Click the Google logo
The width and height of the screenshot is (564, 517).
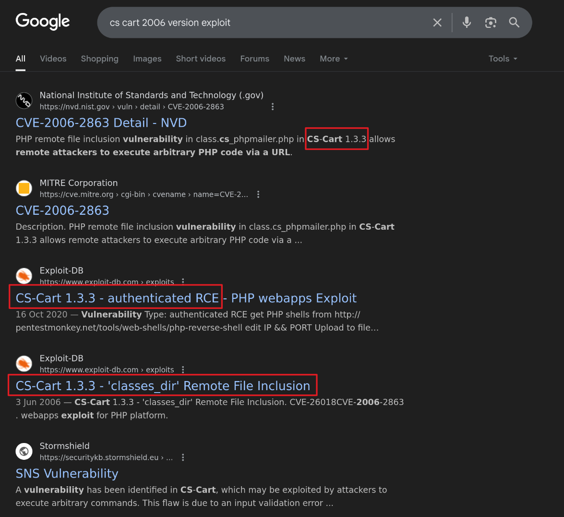pyautogui.click(x=43, y=22)
